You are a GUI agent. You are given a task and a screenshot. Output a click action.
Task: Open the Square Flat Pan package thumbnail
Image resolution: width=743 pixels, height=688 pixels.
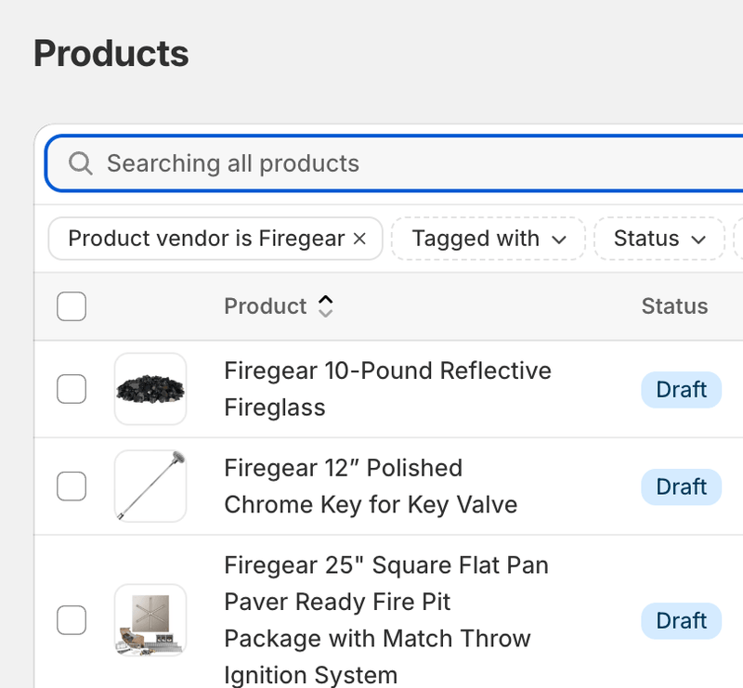point(150,620)
